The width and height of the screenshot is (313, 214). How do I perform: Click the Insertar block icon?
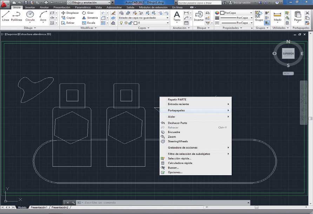[x=199, y=16]
